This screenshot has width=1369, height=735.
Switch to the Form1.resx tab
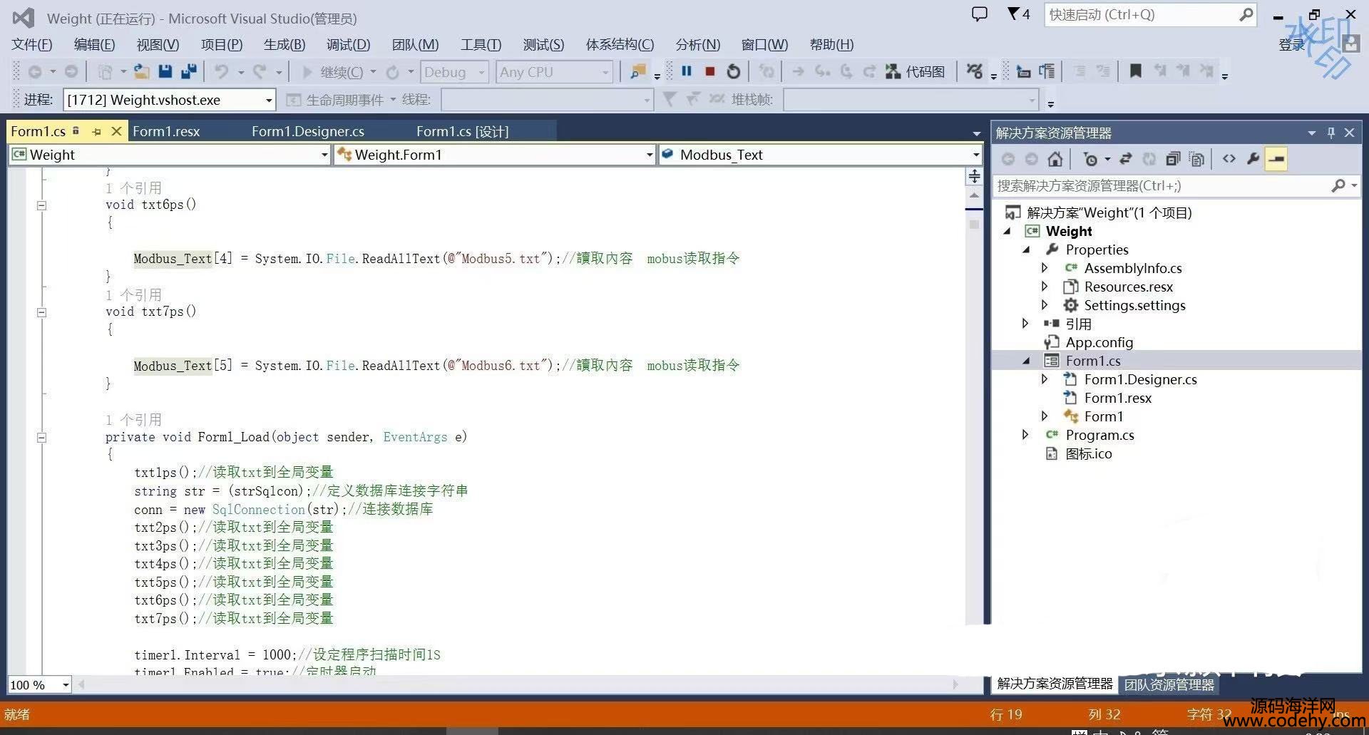click(x=166, y=132)
